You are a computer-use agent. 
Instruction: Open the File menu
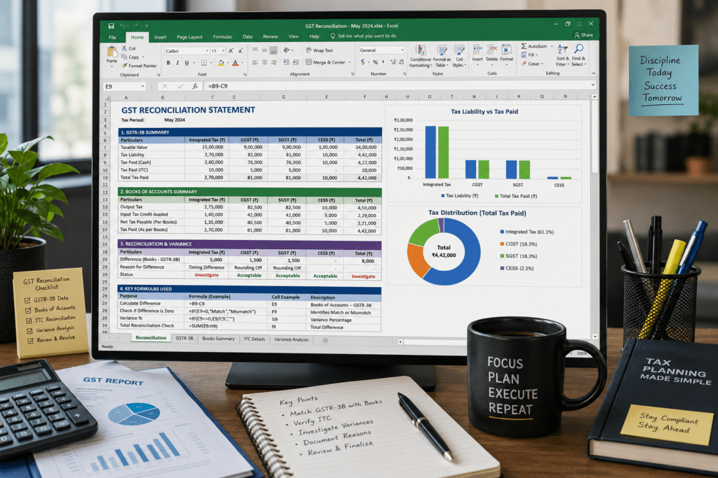(x=112, y=38)
